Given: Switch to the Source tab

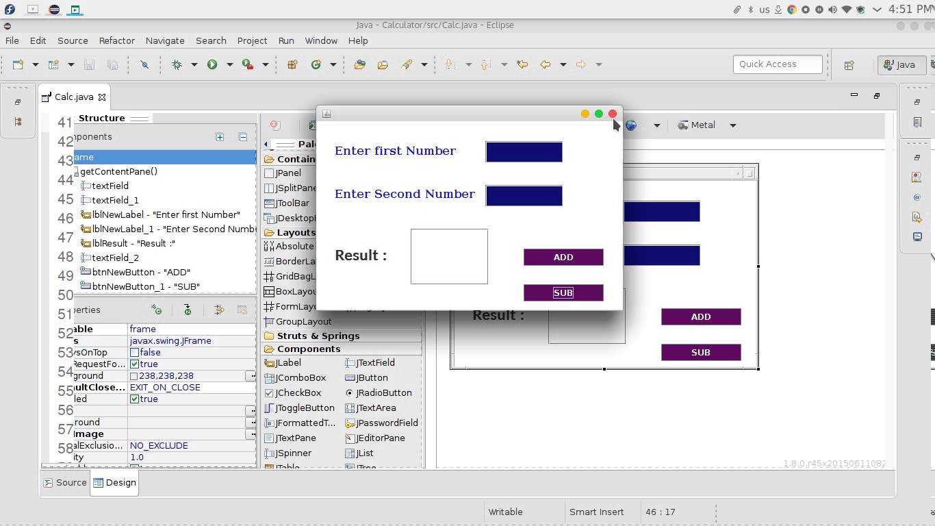Looking at the screenshot, I should click(70, 482).
